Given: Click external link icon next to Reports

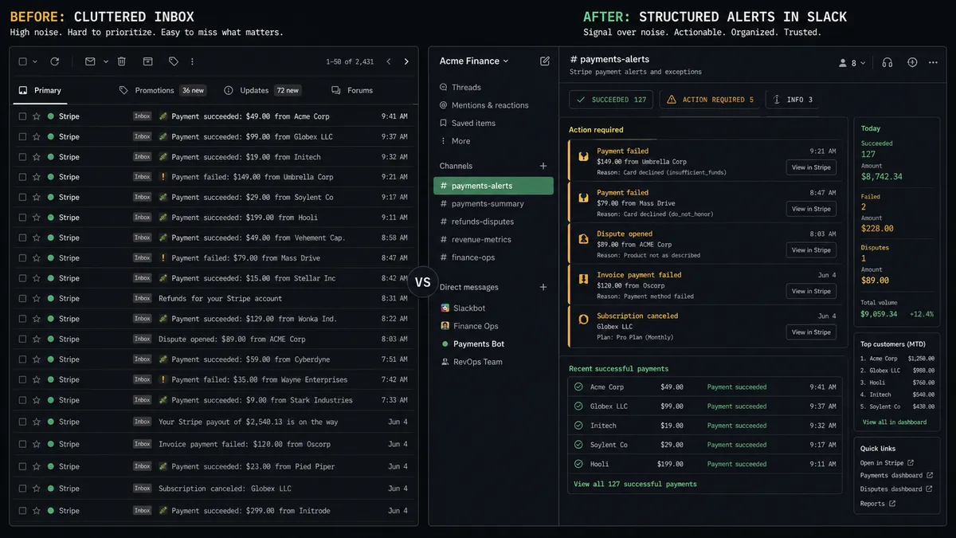Looking at the screenshot, I should [892, 504].
